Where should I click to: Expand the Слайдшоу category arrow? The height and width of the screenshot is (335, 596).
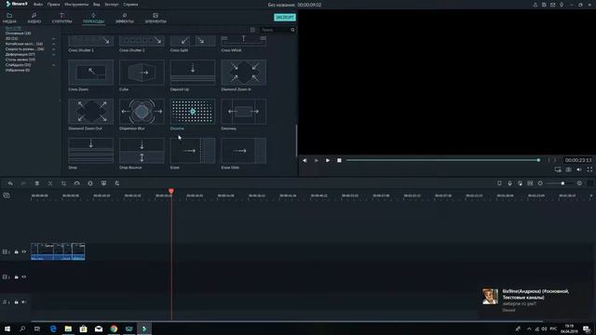pos(54,65)
